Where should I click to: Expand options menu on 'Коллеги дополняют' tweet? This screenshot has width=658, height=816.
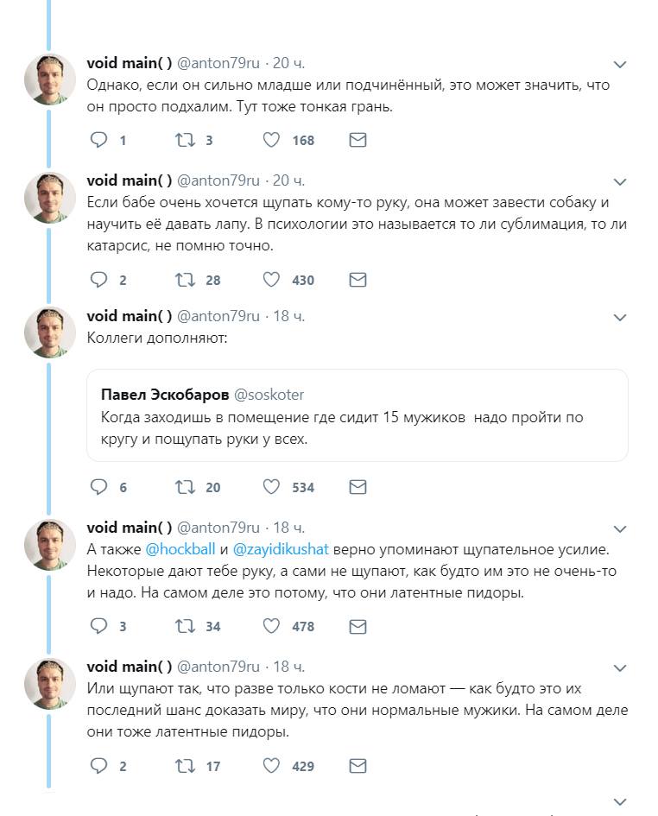(x=619, y=318)
